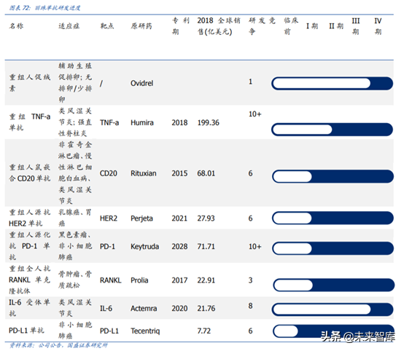Click the Rituxian row progress bar

333,176
